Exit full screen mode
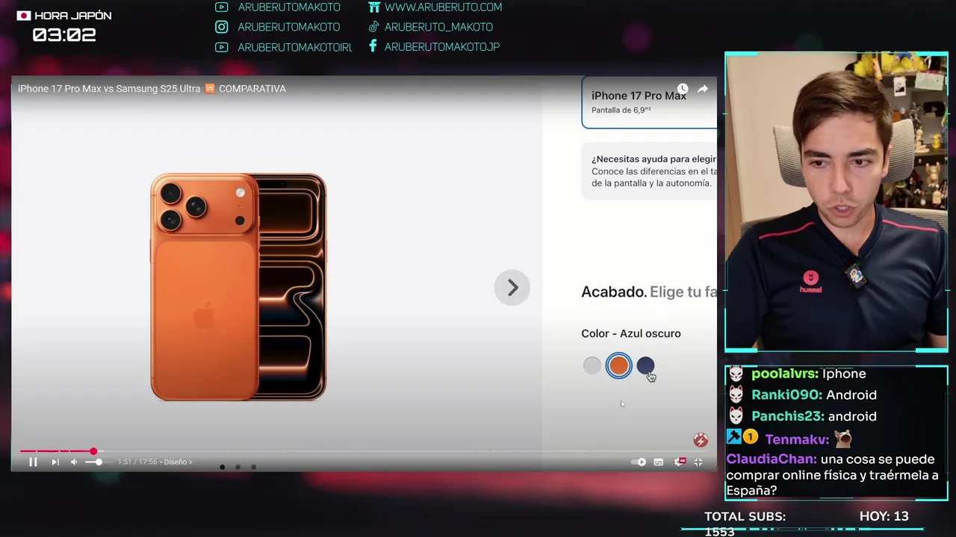956x537 pixels. [x=698, y=462]
